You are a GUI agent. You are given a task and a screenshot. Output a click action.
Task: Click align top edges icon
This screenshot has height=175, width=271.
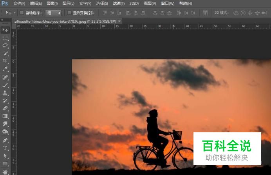tap(105, 13)
